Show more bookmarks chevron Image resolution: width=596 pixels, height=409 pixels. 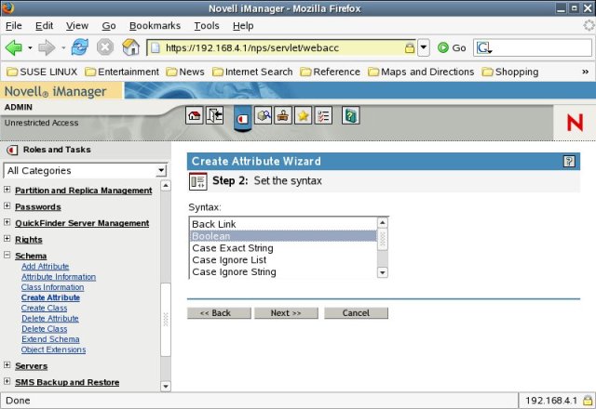586,72
